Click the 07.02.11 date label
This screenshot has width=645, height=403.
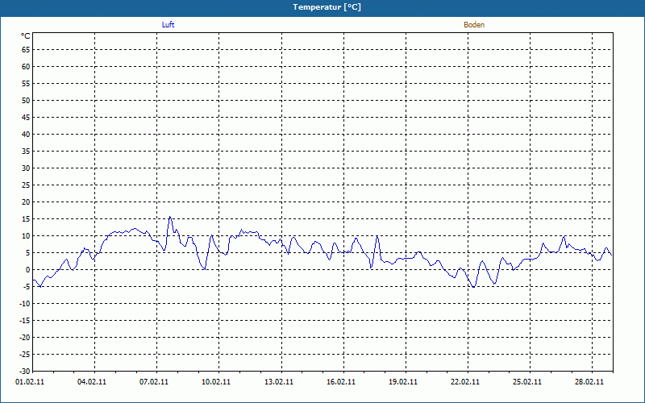click(x=154, y=381)
